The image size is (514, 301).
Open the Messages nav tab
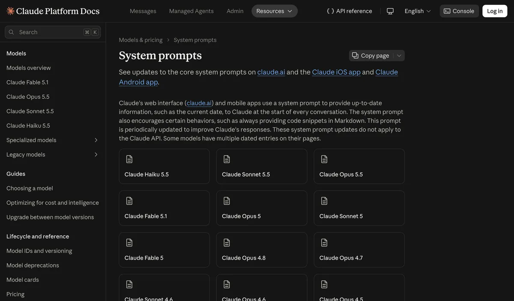[x=143, y=11]
